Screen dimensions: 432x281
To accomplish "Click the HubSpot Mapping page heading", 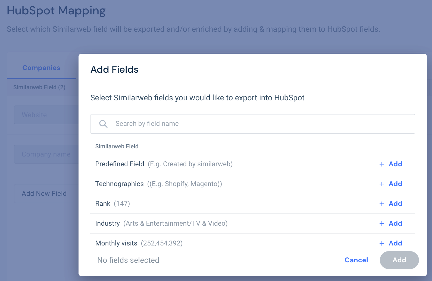I will tap(56, 11).
